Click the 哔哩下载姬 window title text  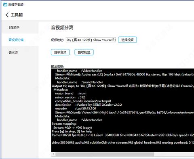pyautogui.click(x=16, y=5)
